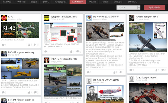
Task: Like the Hawker Tempest post
Action: pyautogui.click(x=157, y=70)
